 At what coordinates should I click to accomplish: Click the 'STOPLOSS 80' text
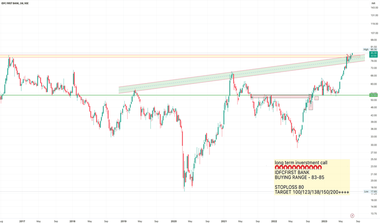pyautogui.click(x=289, y=187)
